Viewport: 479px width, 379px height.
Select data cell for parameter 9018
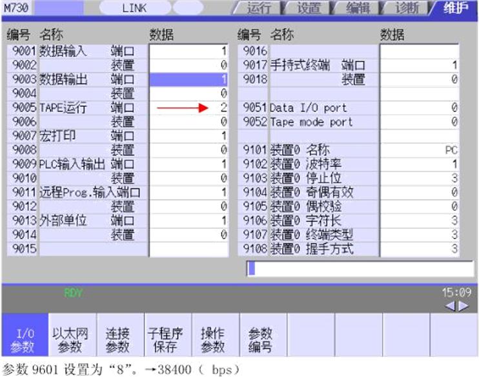[x=420, y=79]
